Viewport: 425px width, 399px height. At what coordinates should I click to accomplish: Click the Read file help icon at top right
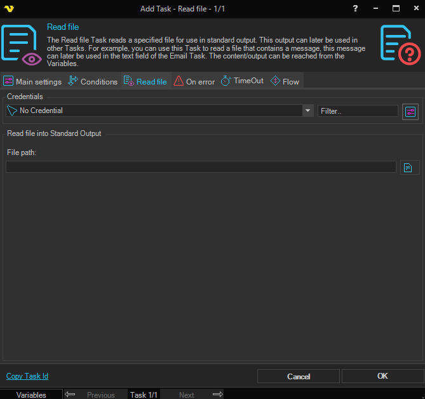point(400,44)
